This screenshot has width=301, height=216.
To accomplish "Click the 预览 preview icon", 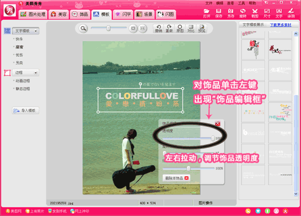I will point(202,28).
